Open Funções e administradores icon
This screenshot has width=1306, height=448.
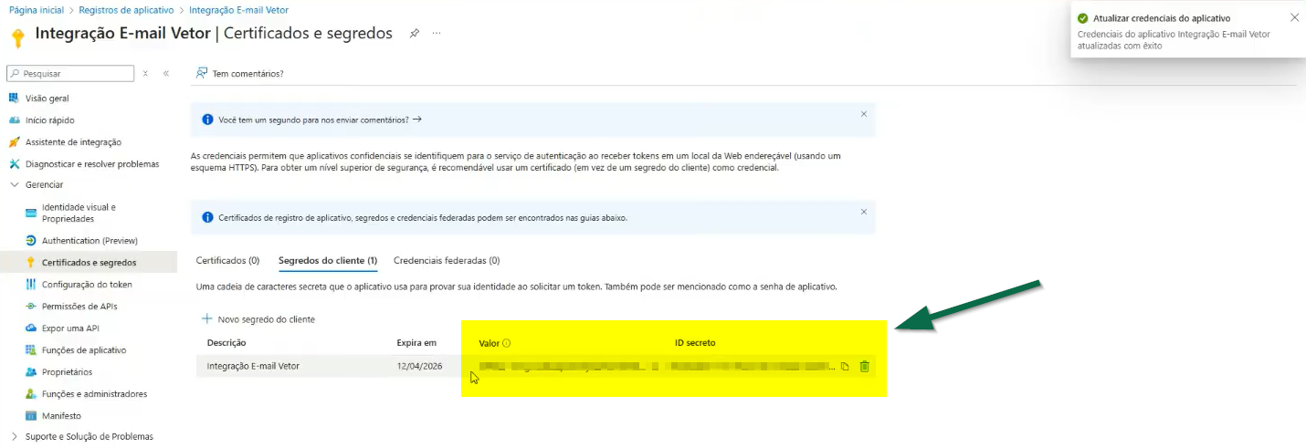[31, 394]
